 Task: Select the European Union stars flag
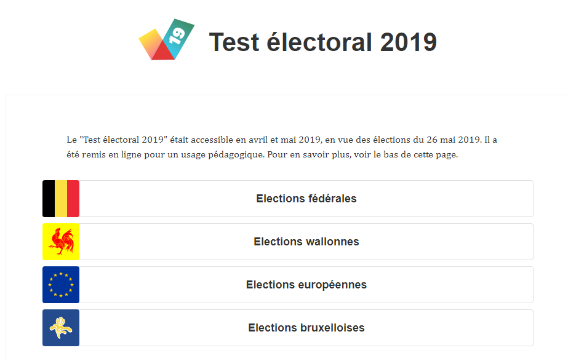(61, 285)
